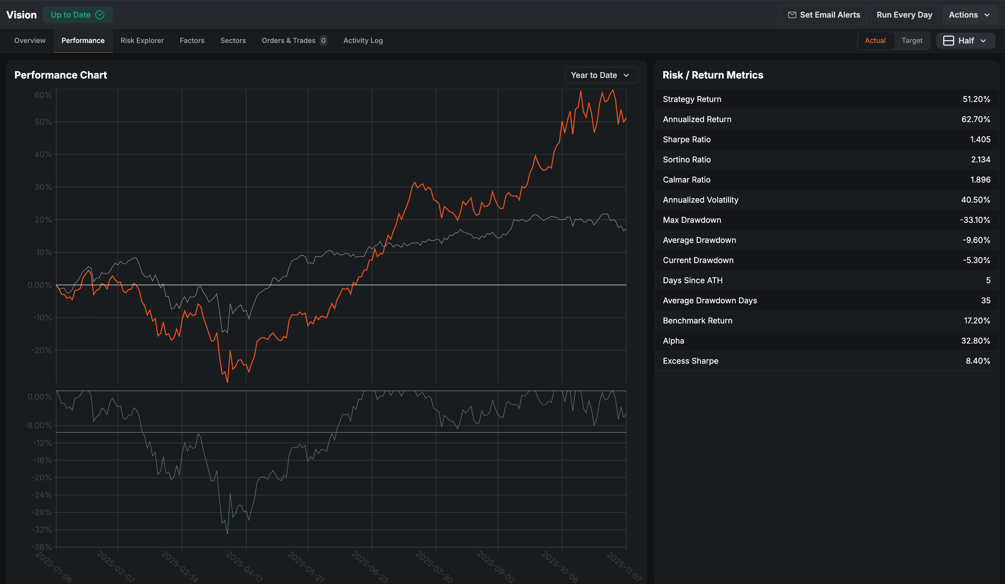Expand the Actions menu

pos(969,15)
